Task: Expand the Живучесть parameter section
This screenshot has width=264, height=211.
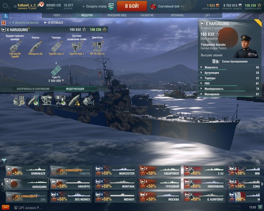Action: [230, 67]
